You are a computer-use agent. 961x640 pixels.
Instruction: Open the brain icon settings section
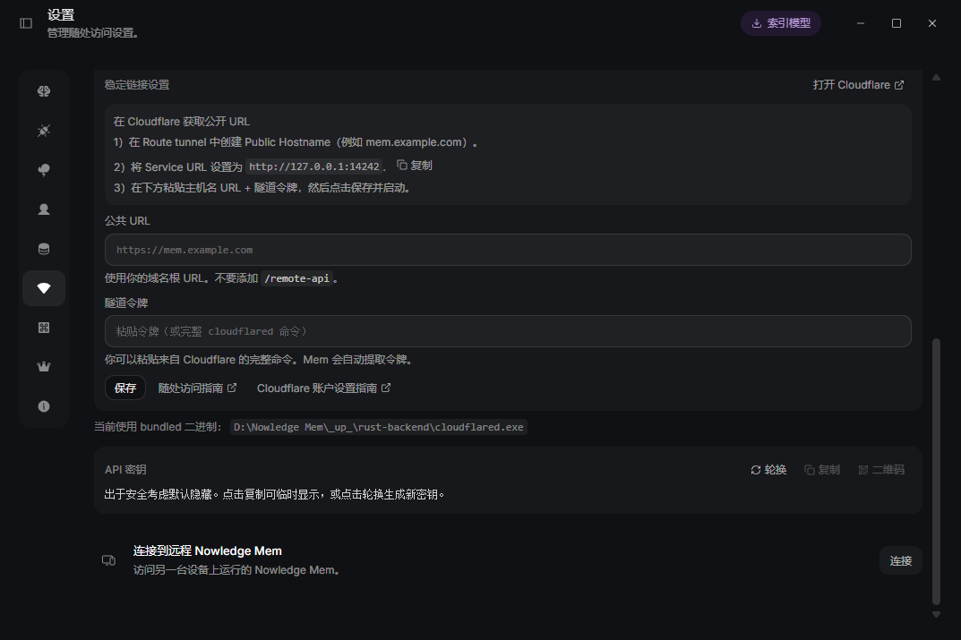pyautogui.click(x=44, y=91)
